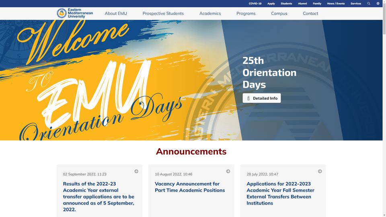Go to the Eastern Mediterranean University logo

pos(75,13)
